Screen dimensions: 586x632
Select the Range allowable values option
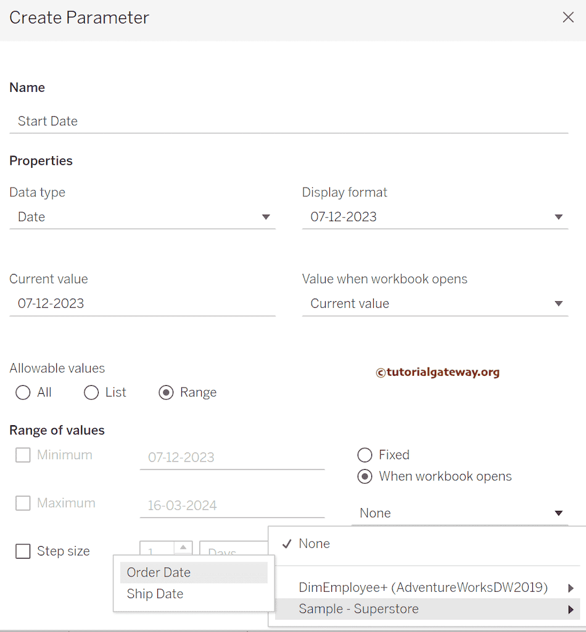point(165,393)
